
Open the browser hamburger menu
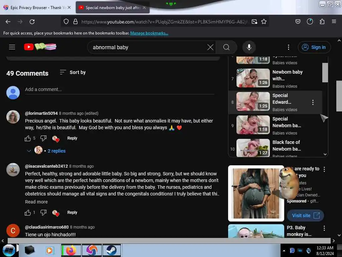click(x=334, y=21)
